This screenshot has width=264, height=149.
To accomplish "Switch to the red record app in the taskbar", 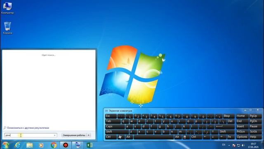I will (x=66, y=145).
